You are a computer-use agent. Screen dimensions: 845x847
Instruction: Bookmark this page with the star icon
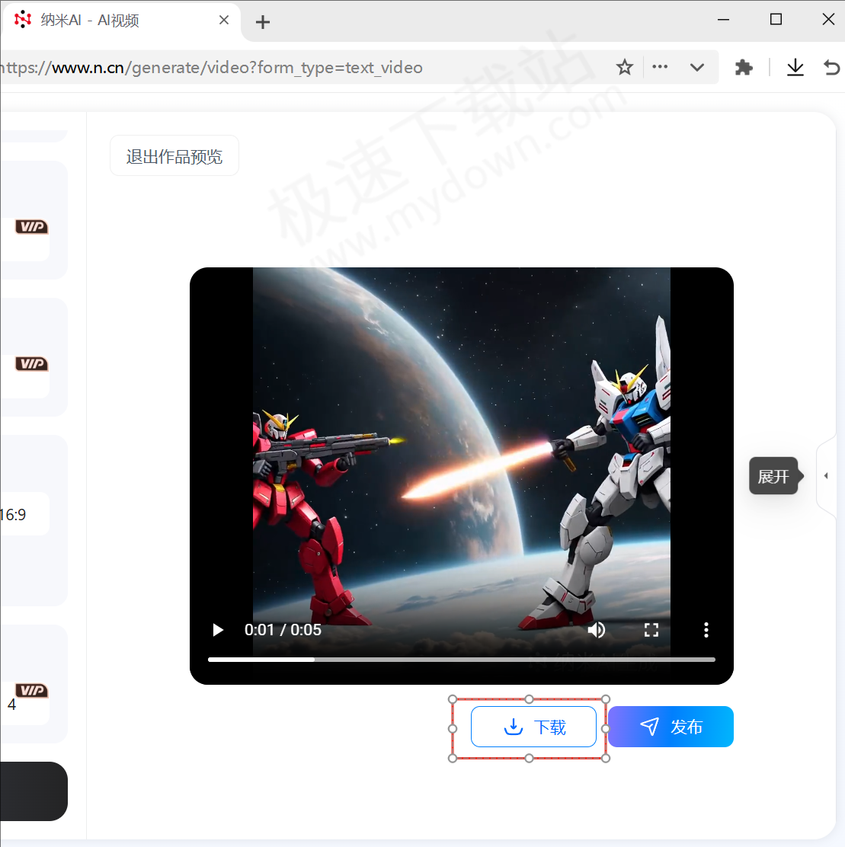625,67
